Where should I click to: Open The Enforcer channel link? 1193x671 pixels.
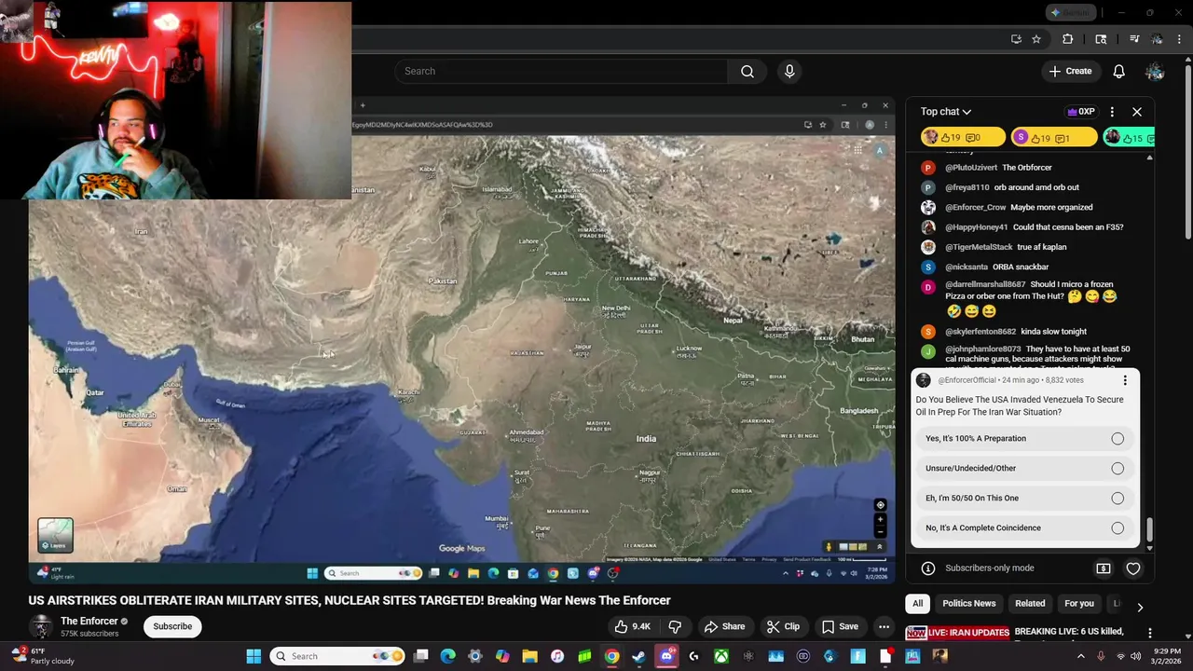point(89,621)
